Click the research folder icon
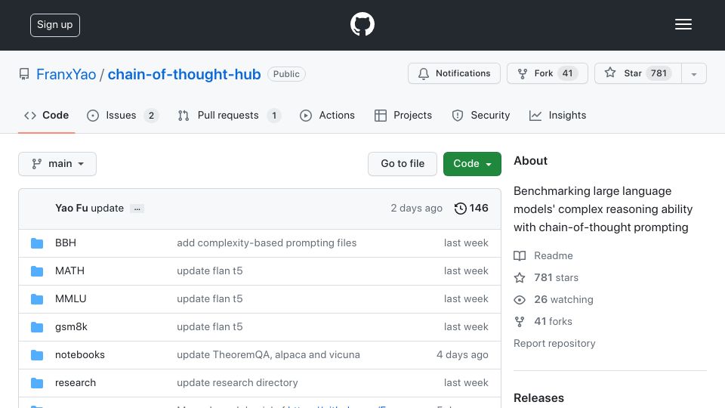Screen dimensions: 725x408 coord(37,383)
